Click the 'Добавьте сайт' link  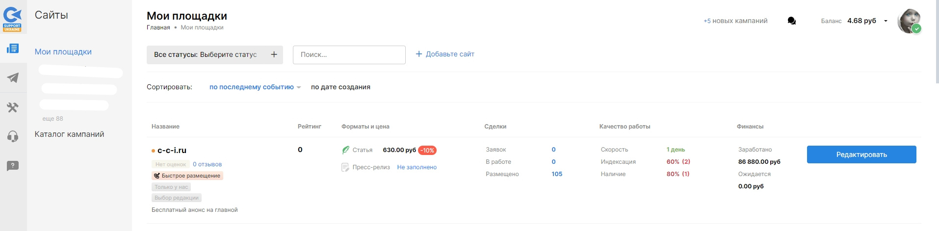pos(445,54)
